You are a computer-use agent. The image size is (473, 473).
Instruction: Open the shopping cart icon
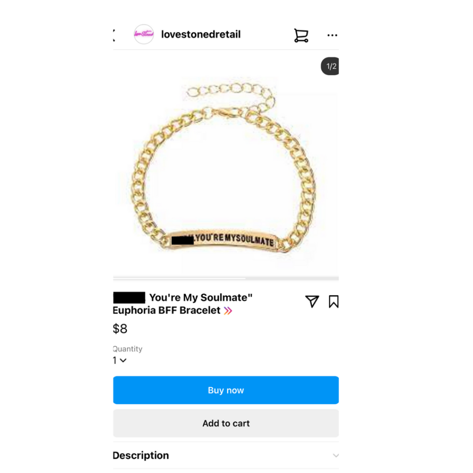pos(301,35)
